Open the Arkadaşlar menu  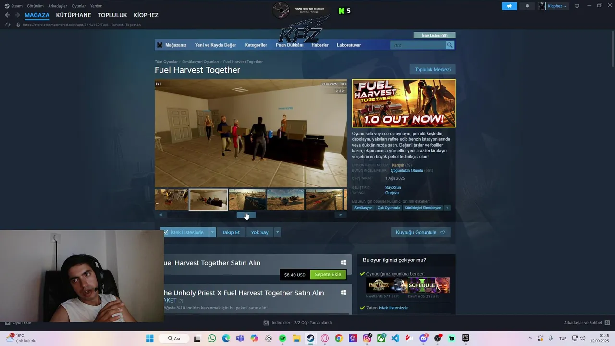click(57, 6)
